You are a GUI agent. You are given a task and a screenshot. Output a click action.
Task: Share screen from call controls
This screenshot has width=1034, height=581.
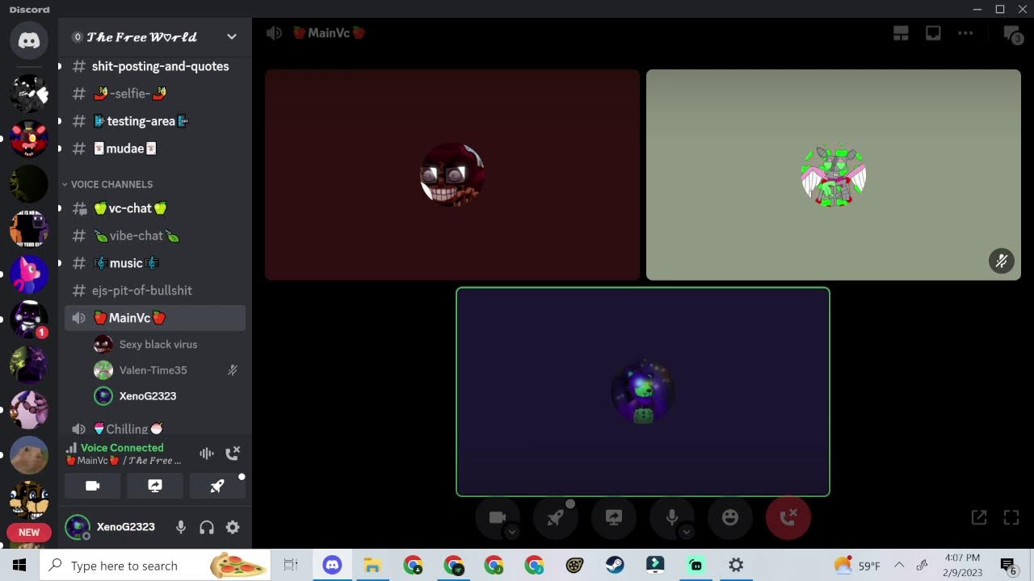point(614,517)
